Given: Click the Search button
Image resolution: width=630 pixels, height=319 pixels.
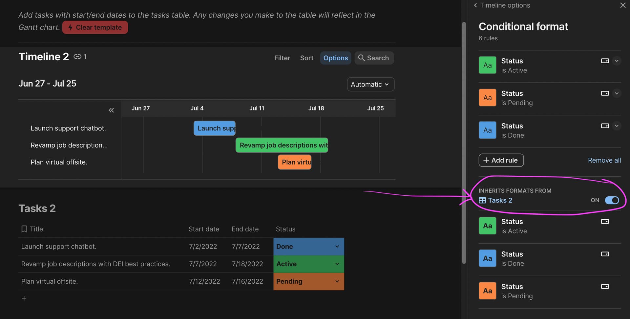Looking at the screenshot, I should tap(374, 58).
